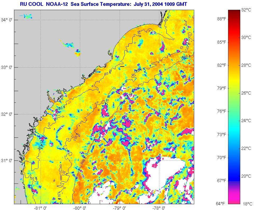Click the 82°F colorbar label
254x210 pixels.
(222, 65)
